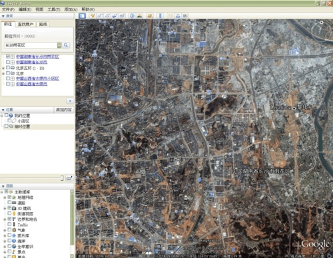Click the Add Image Overlay icon
The width and height of the screenshot is (333, 258).
click(115, 16)
